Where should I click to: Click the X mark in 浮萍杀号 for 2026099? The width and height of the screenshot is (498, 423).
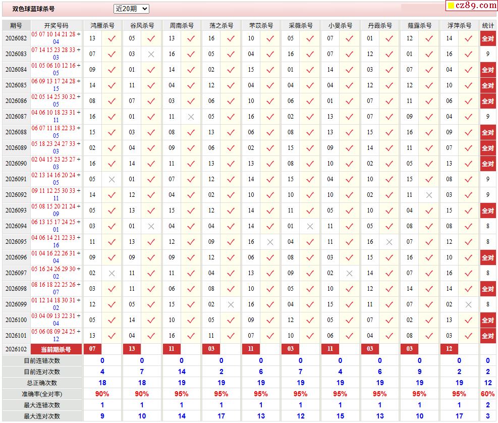click(468, 305)
